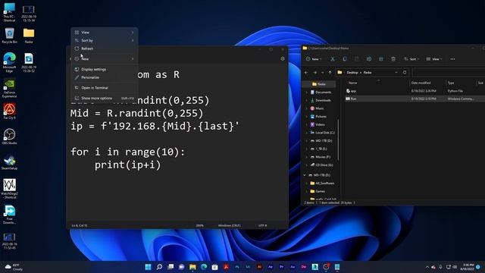Viewport: 485px width, 273px height.
Task: Click Cut icon in File Explorer toolbar
Action: [x=333, y=59]
